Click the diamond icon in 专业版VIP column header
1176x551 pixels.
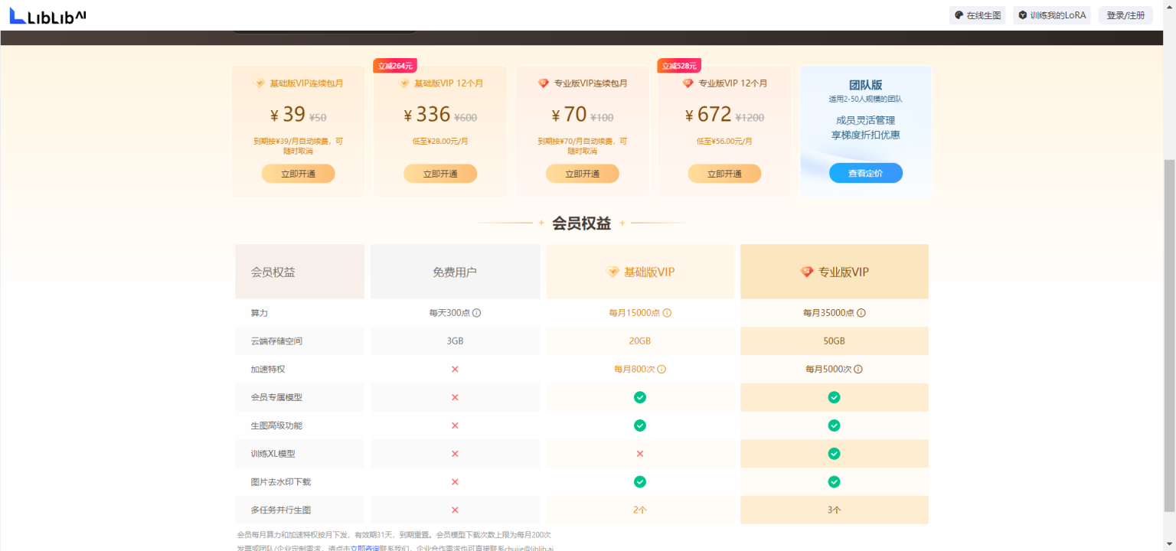coord(807,272)
